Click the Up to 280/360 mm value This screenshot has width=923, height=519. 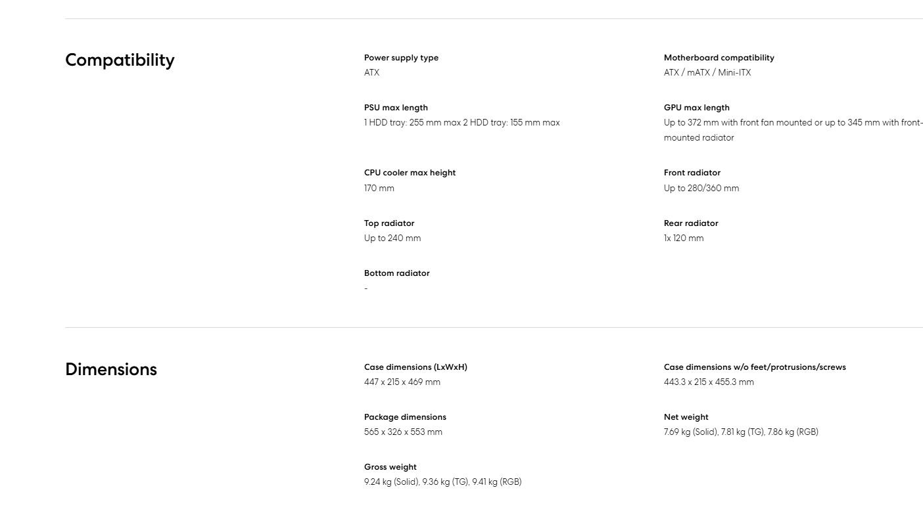701,189
